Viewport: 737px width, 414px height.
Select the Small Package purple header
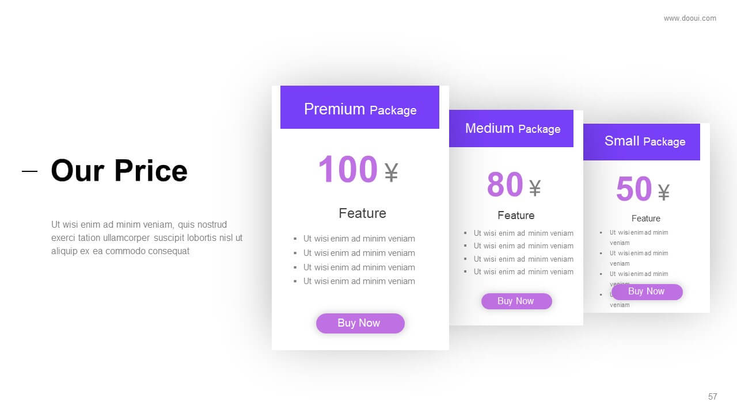click(x=642, y=142)
